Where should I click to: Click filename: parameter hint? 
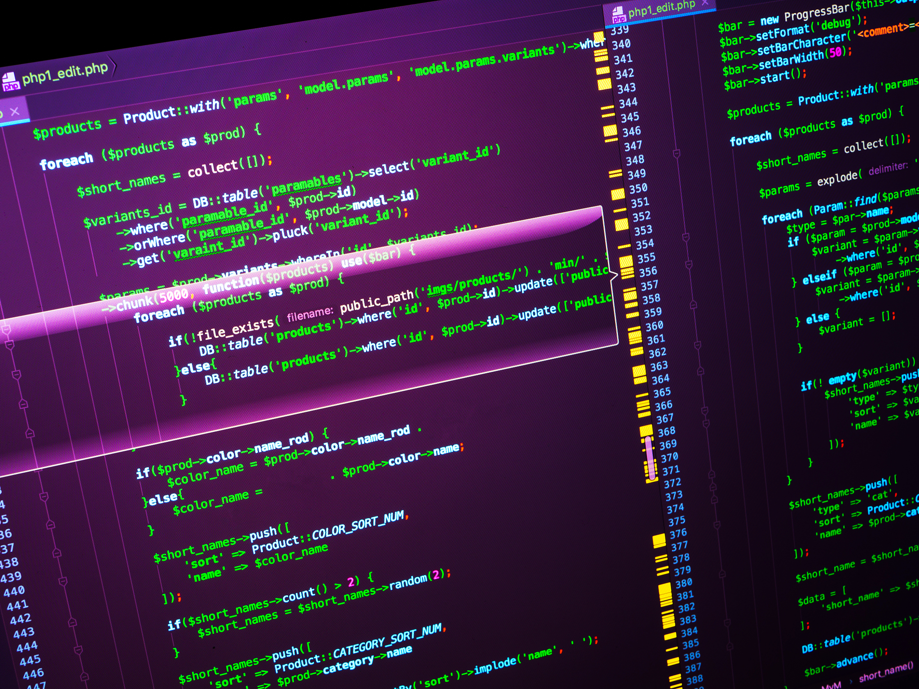310,315
